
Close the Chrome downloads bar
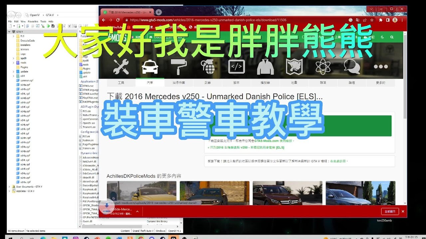coord(403,211)
